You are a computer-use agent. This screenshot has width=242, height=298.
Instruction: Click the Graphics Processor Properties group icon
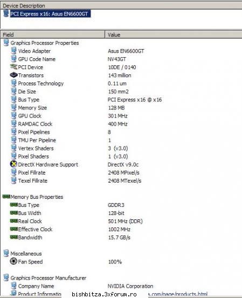(x=6, y=43)
